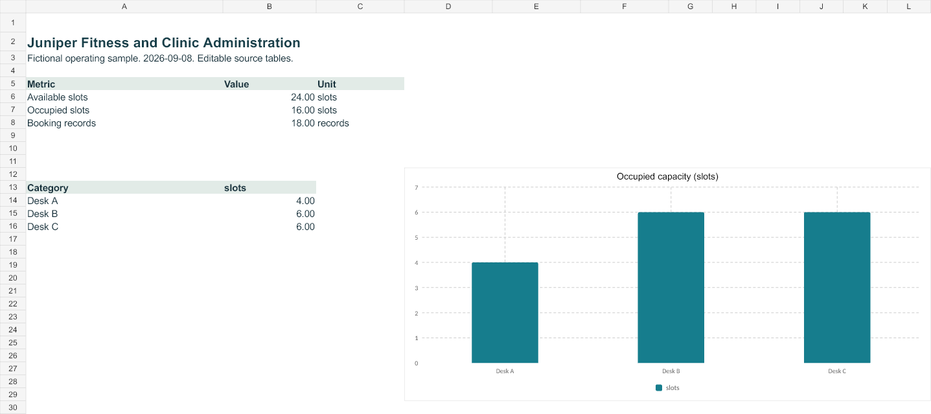Select row 30 header
The height and width of the screenshot is (414, 931).
(13, 408)
